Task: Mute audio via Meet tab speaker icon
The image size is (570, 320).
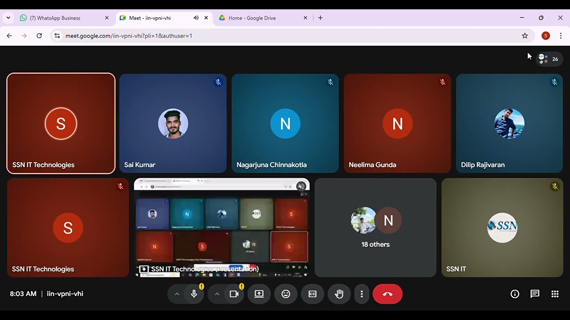Action: [x=196, y=18]
